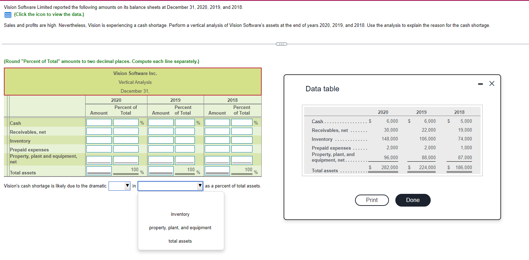Viewport: 529px width, 260px height.
Task: Open the first dropdown after 'dramatic'
Action: [x=119, y=186]
